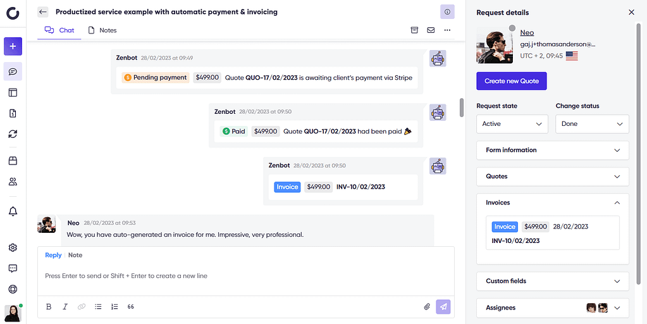Click the ManyRequests logo icon
The width and height of the screenshot is (647, 324).
(13, 13)
